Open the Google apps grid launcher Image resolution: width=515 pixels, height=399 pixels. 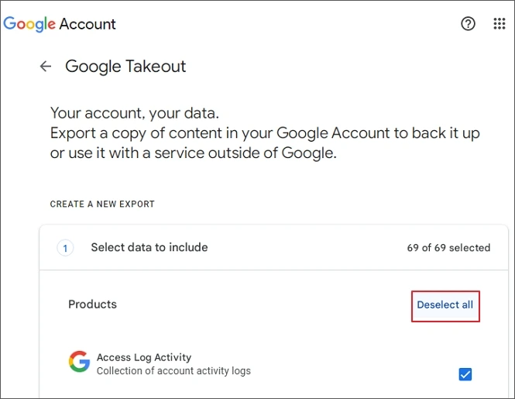click(x=500, y=24)
